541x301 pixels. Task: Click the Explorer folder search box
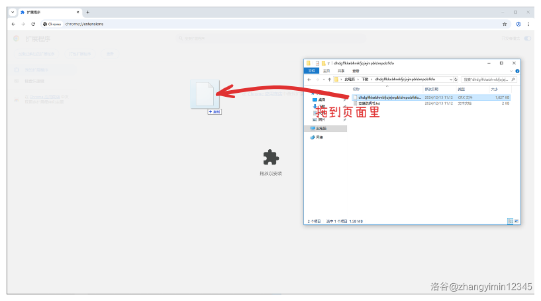click(x=486, y=79)
